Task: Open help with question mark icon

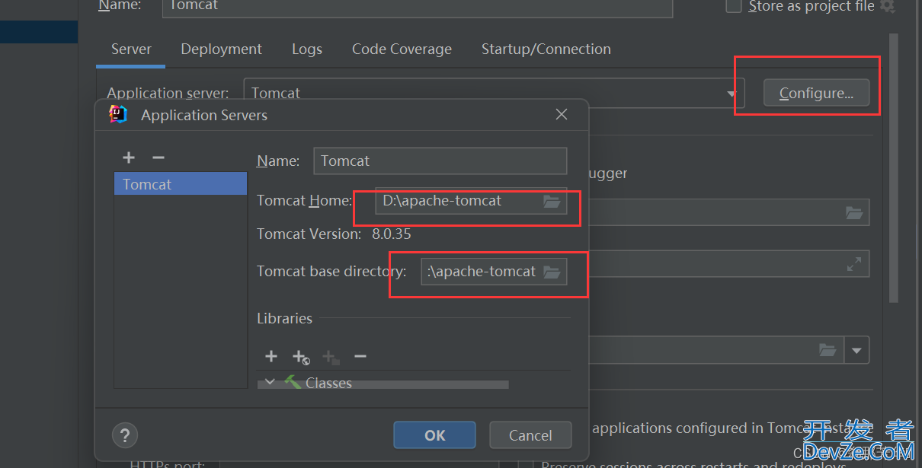Action: tap(125, 436)
